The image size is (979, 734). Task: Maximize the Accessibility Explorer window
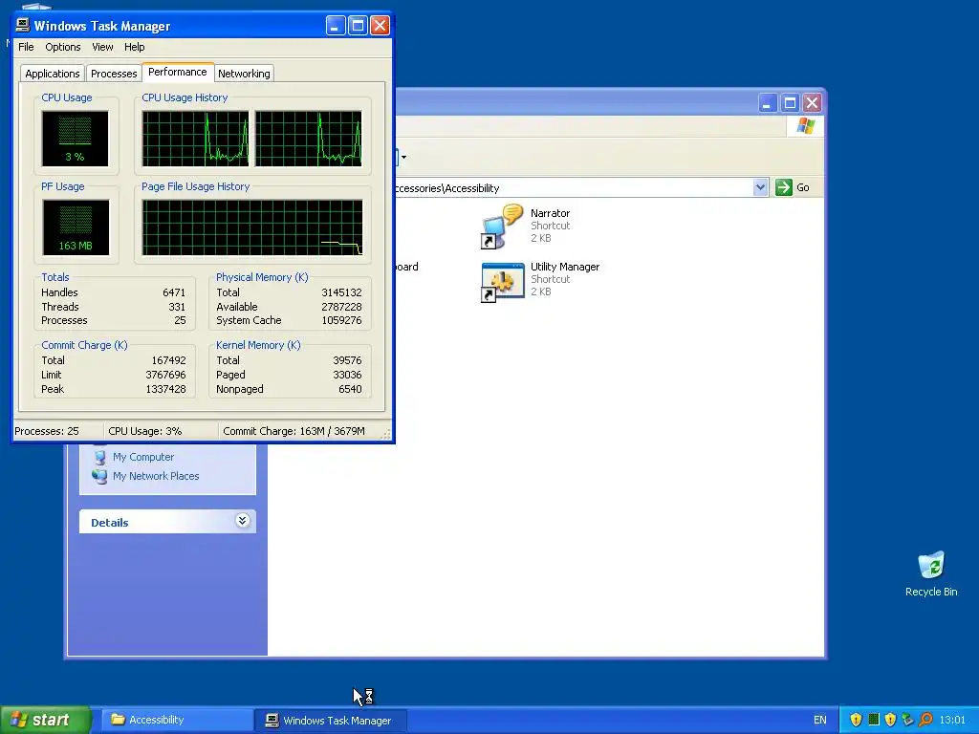coord(790,102)
